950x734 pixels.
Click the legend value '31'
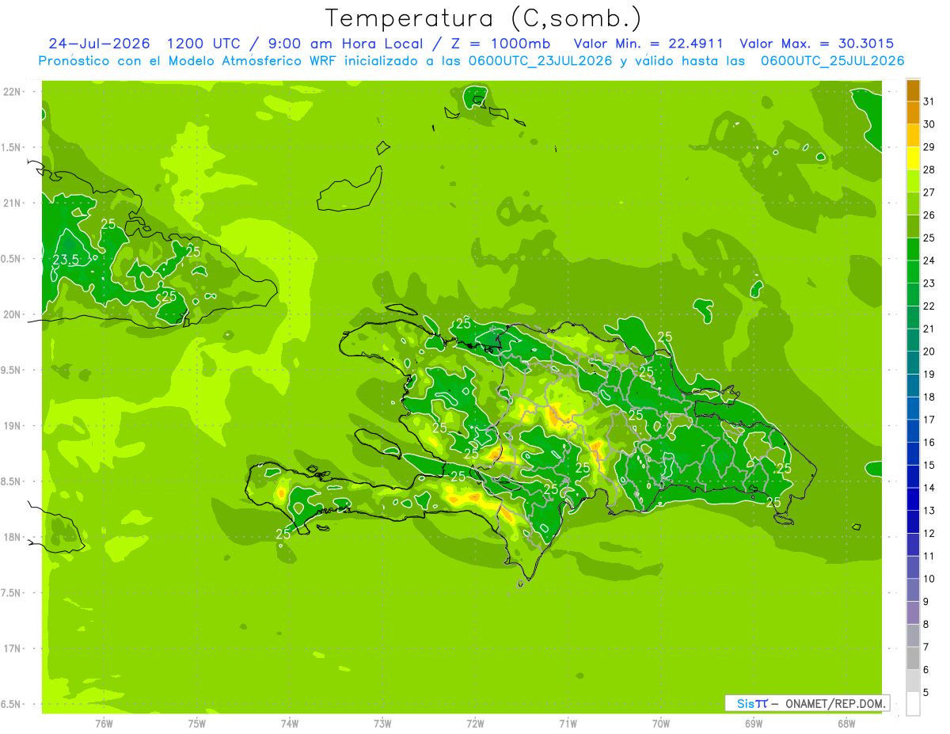pyautogui.click(x=929, y=101)
